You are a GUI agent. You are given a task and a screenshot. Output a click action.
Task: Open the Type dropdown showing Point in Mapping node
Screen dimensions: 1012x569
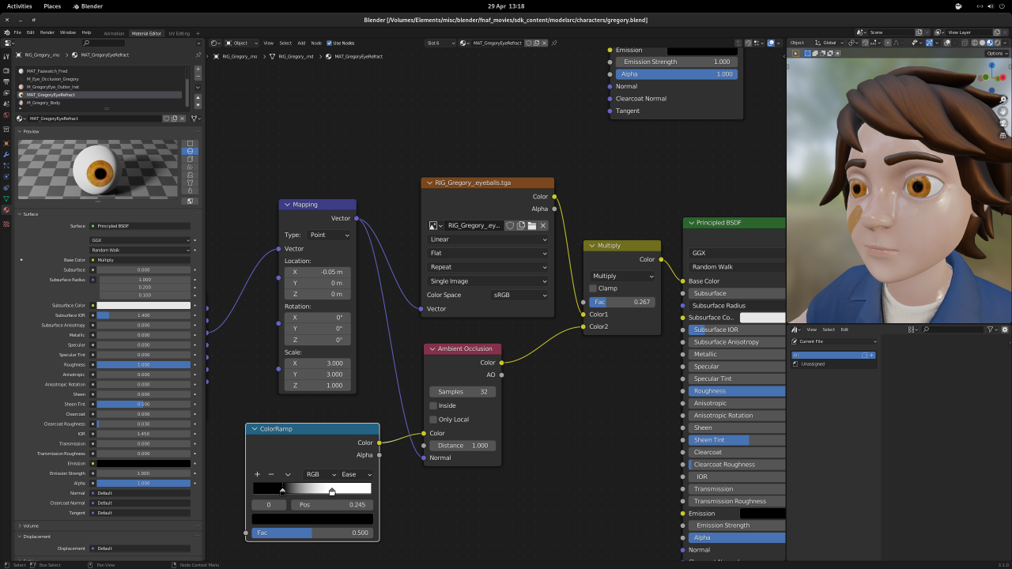(330, 235)
